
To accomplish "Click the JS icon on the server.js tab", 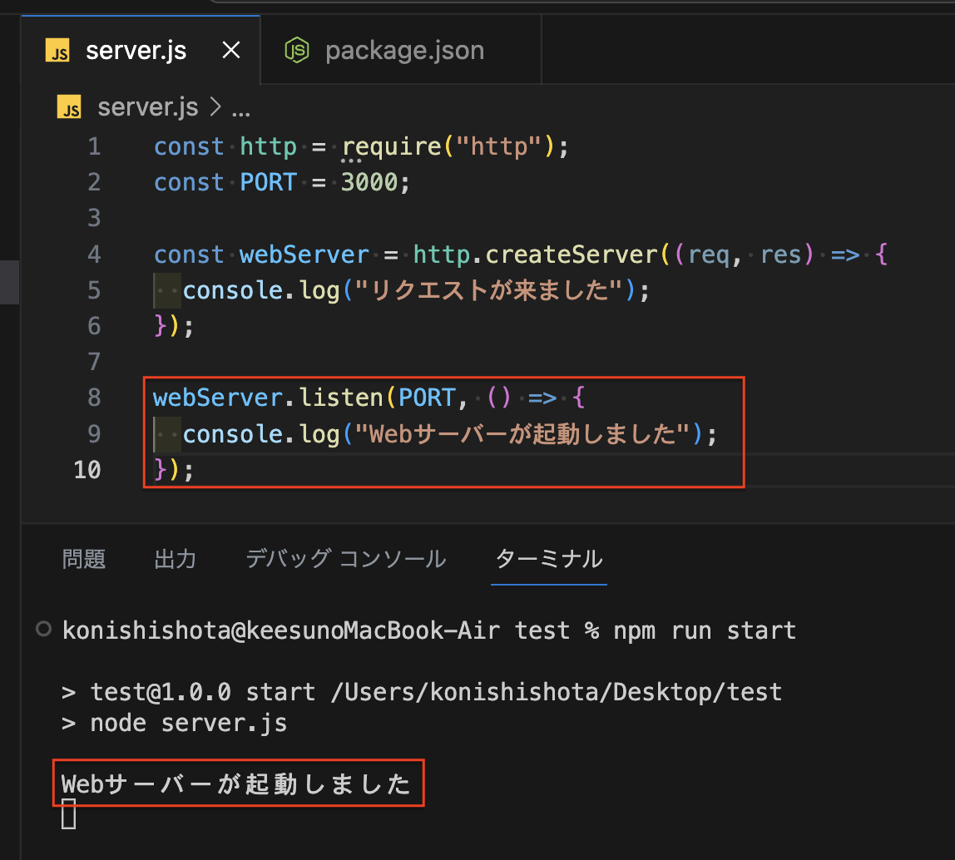I will tap(58, 50).
